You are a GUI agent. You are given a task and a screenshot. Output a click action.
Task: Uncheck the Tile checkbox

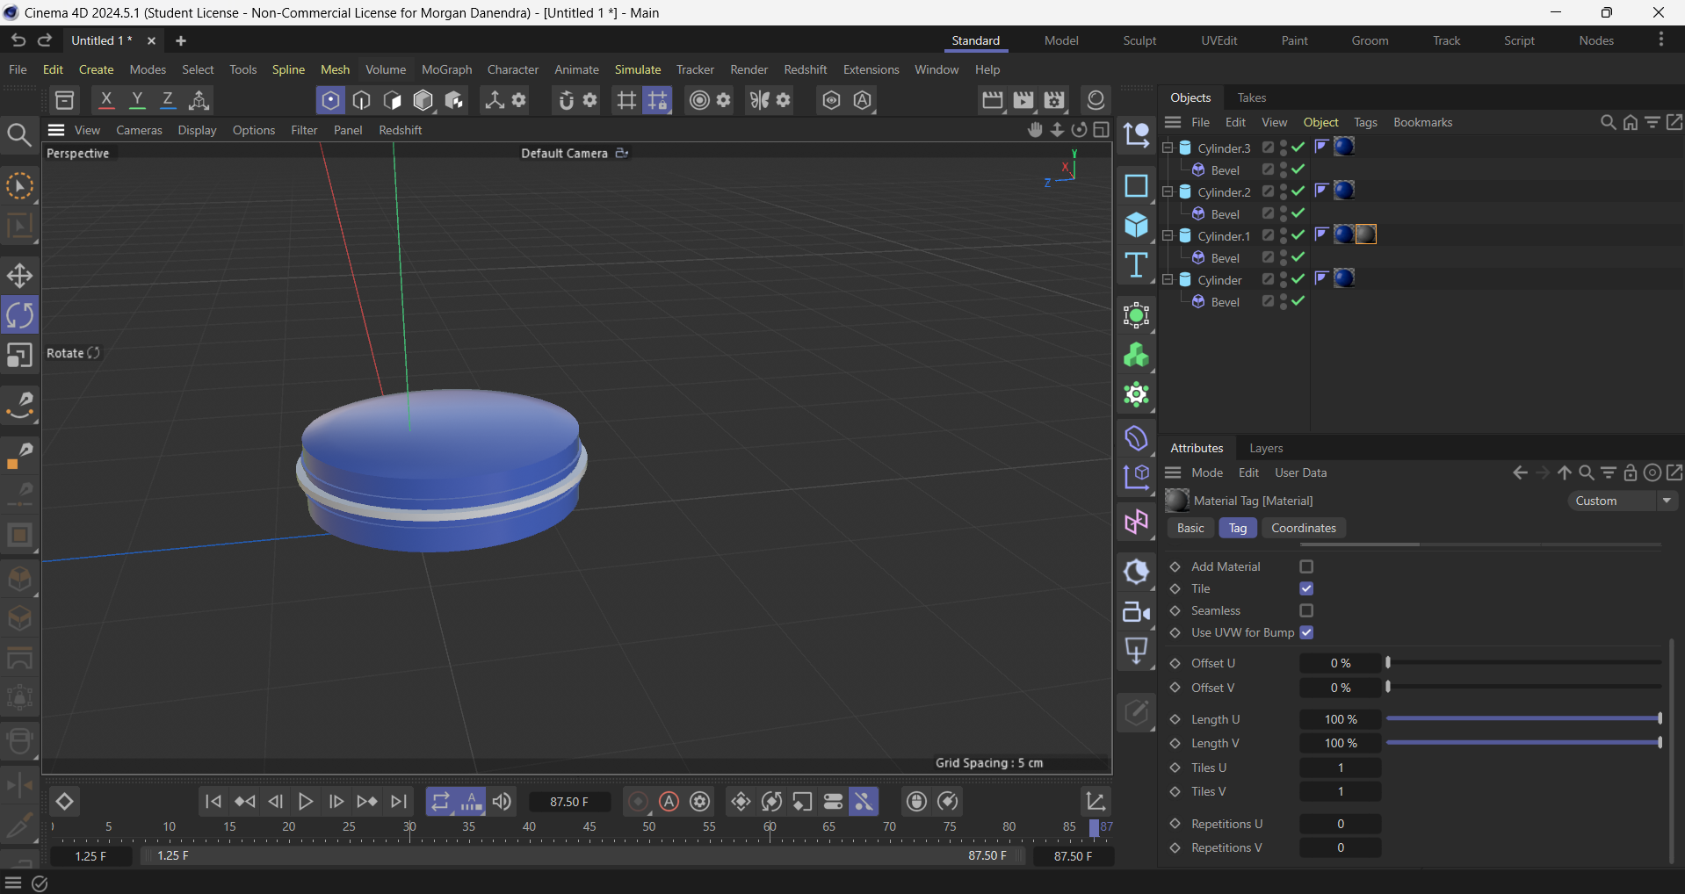1306,588
